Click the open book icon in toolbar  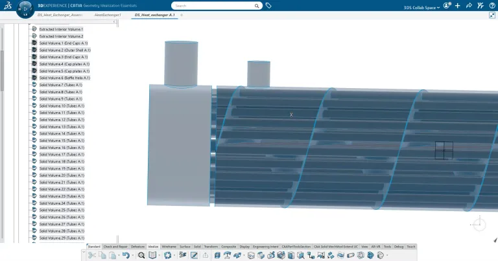click(153, 255)
